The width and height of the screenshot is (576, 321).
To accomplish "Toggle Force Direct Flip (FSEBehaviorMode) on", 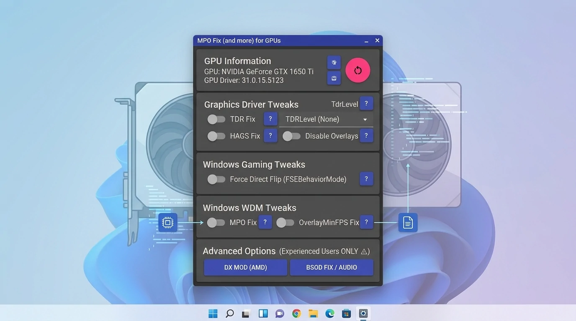I will tap(216, 179).
